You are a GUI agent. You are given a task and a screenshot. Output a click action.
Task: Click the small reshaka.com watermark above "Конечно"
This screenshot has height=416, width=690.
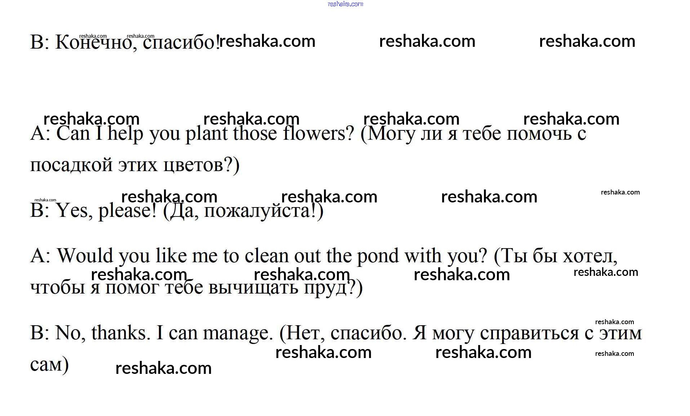click(93, 36)
